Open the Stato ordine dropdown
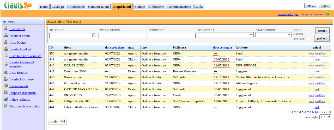This screenshot has height=130, width=334. coord(273,35)
